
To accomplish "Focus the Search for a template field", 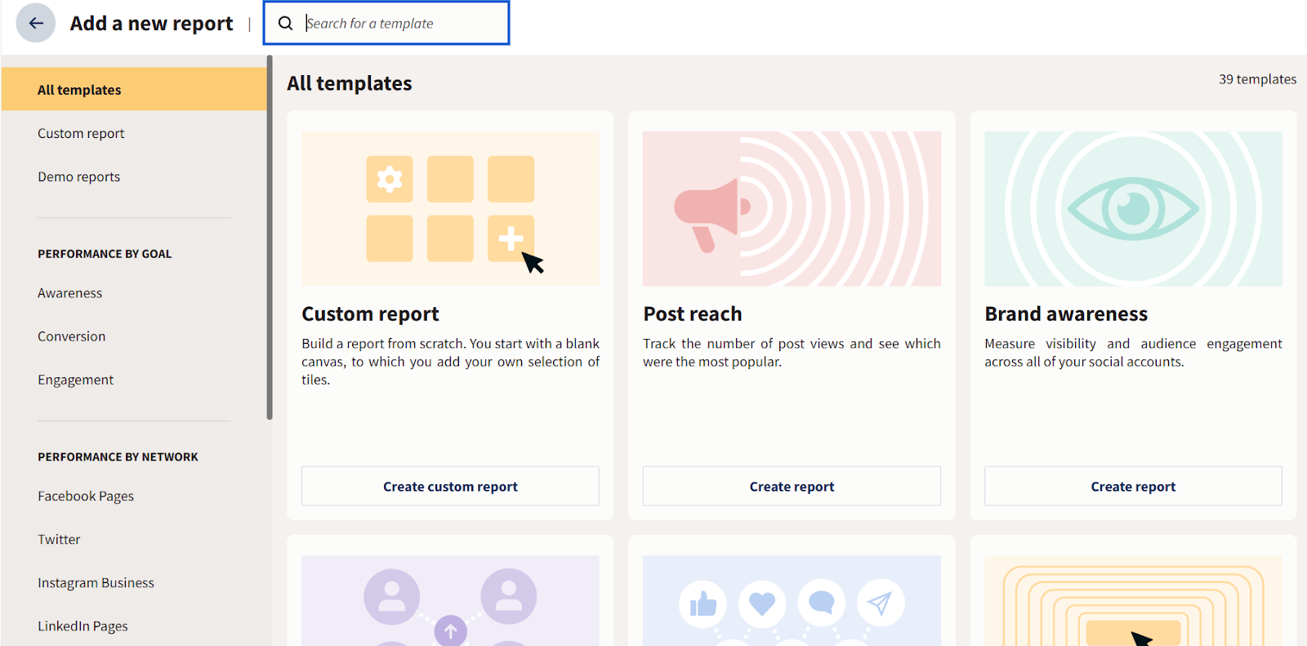I will pos(386,23).
